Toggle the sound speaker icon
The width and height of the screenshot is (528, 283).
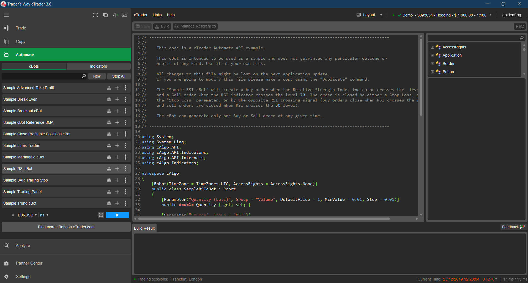pos(115,15)
